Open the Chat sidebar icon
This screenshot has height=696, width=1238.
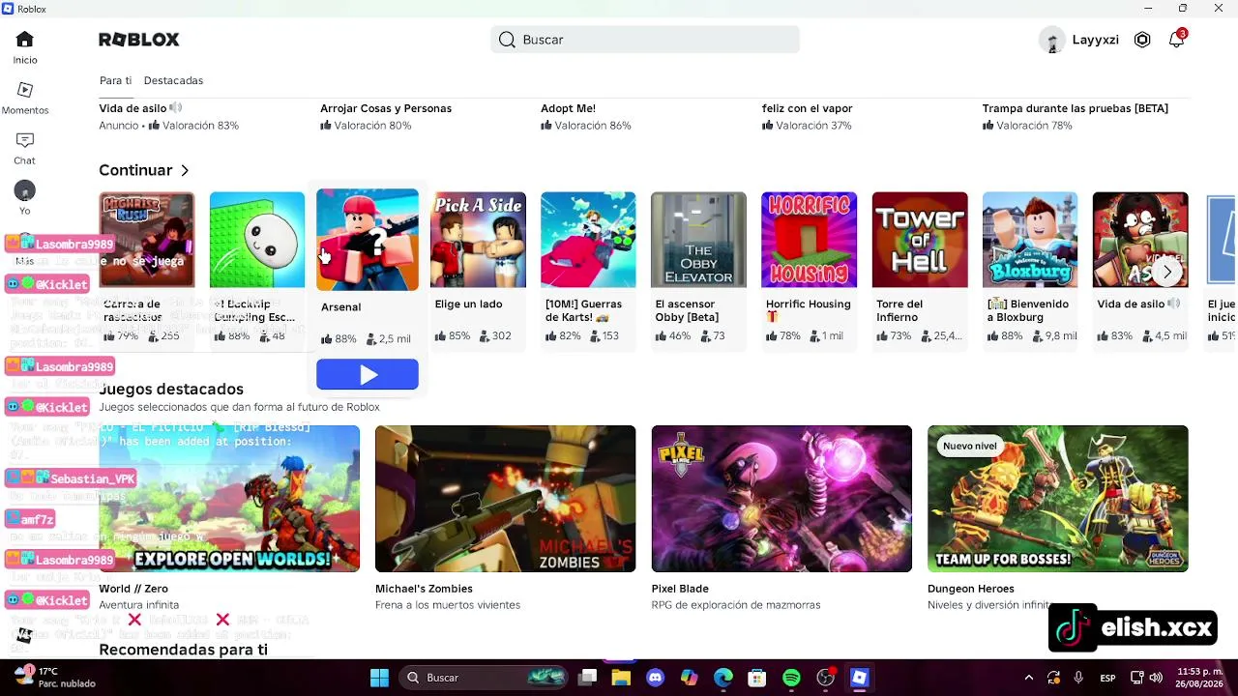tap(25, 148)
